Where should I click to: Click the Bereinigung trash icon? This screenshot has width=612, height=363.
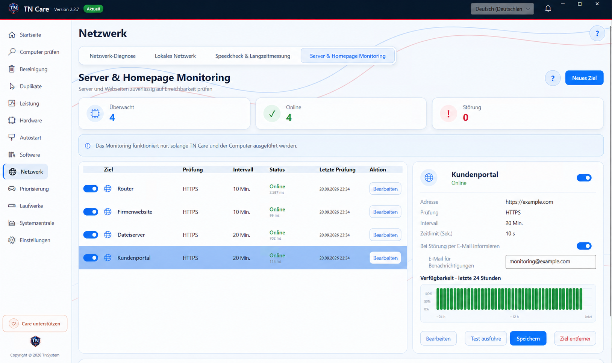pyautogui.click(x=12, y=69)
